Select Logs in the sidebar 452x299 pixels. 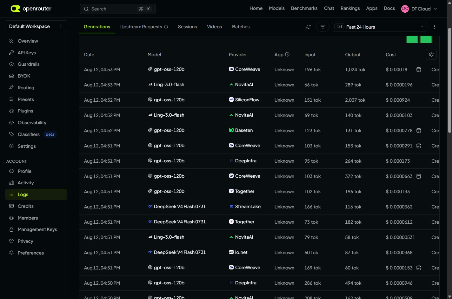36,194
